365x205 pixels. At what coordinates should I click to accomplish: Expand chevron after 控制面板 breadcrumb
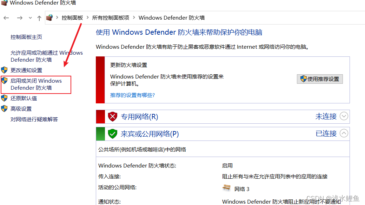point(87,18)
